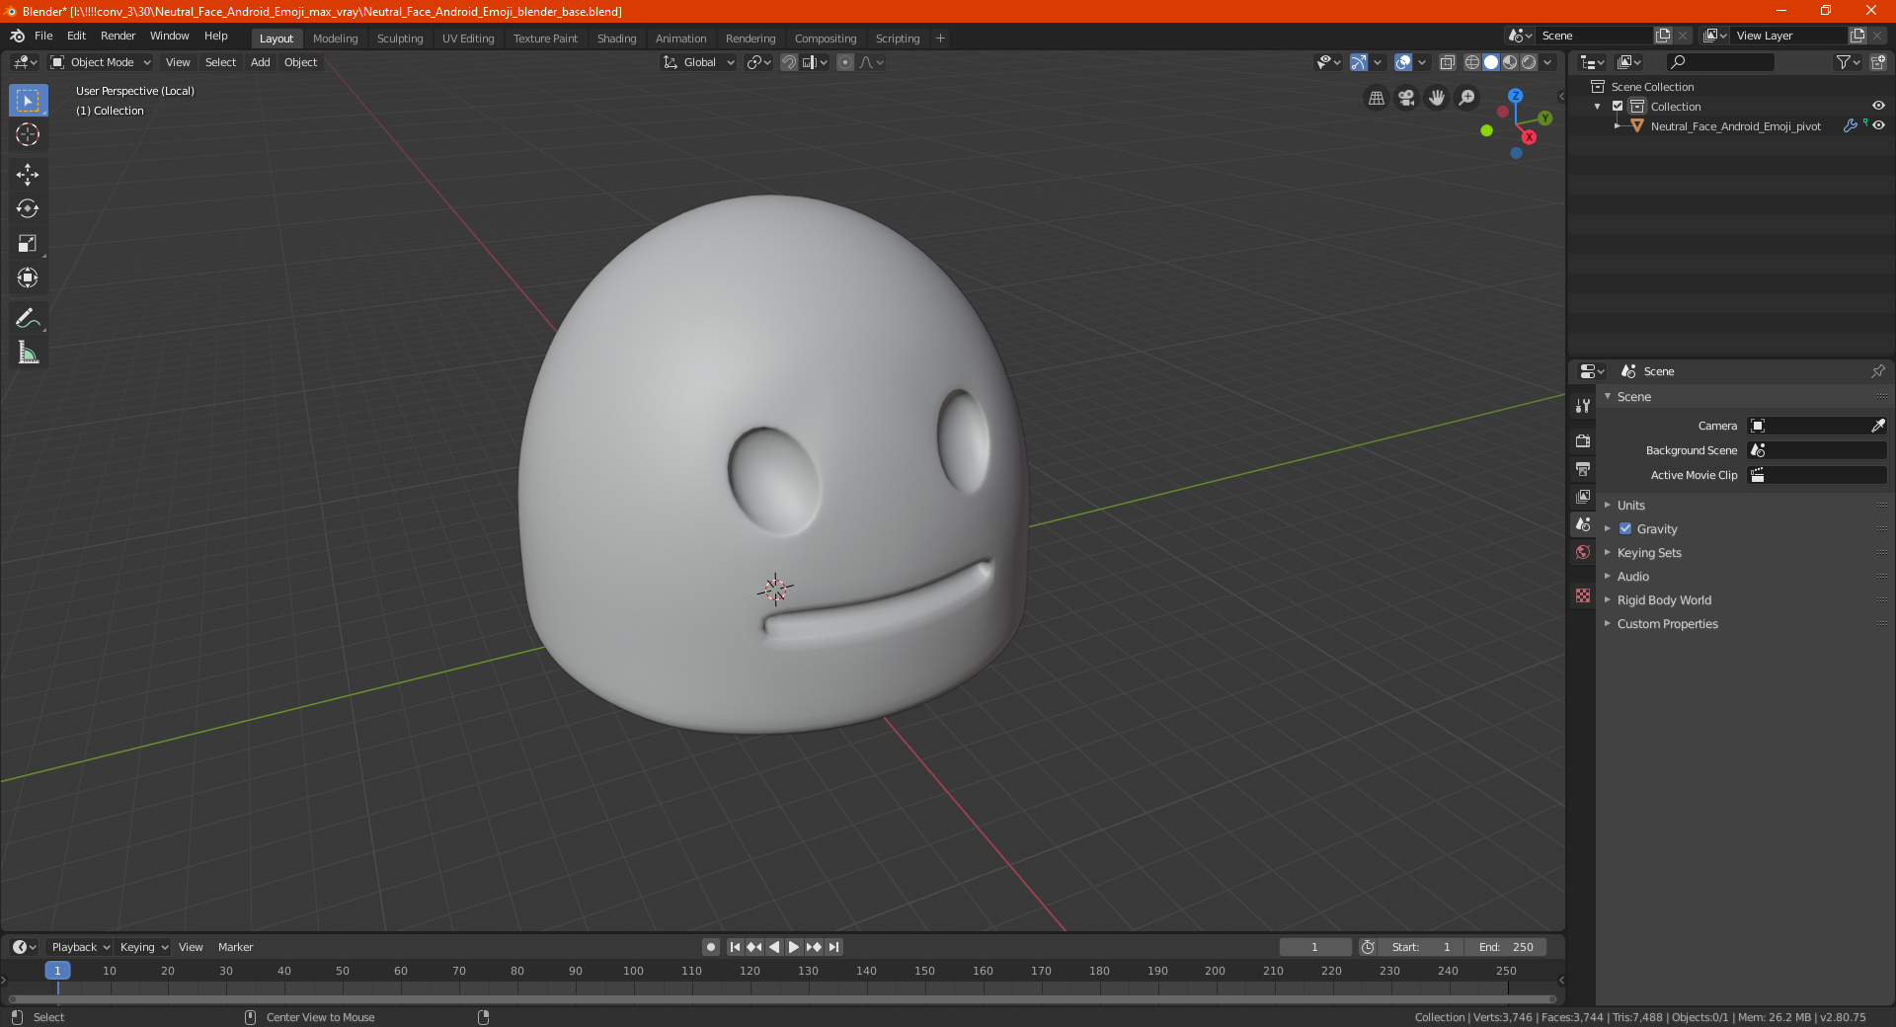Open the World properties tab
The height and width of the screenshot is (1027, 1896).
pyautogui.click(x=1583, y=552)
